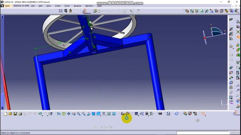Click the Isometric View cube icon

coord(98,114)
